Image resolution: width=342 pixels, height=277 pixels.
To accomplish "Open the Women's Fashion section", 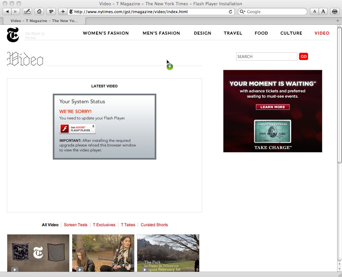I will pos(106,33).
